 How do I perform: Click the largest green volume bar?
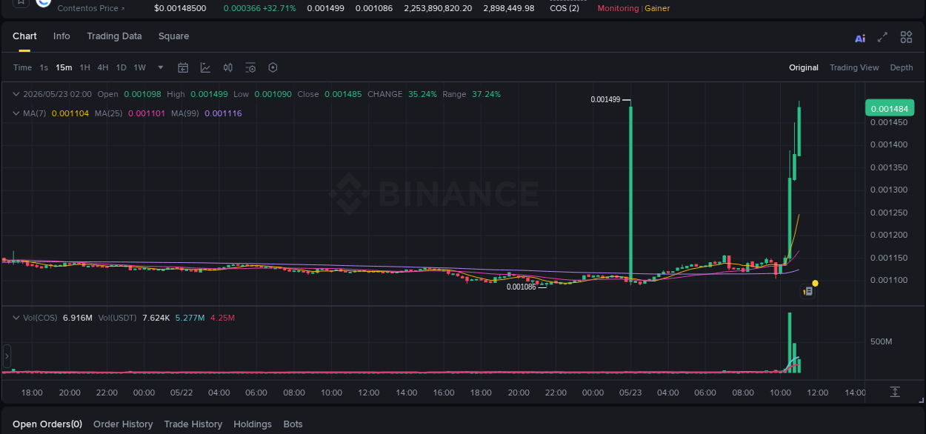(x=790, y=341)
